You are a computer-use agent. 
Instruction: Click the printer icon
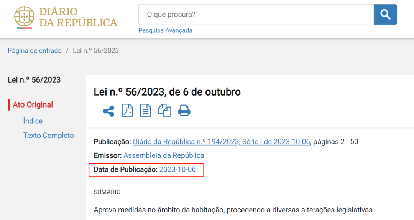point(184,111)
